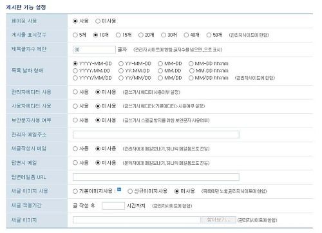Select 미사용 for 새글작성시 메일
The image size is (322, 233).
coord(98,149)
